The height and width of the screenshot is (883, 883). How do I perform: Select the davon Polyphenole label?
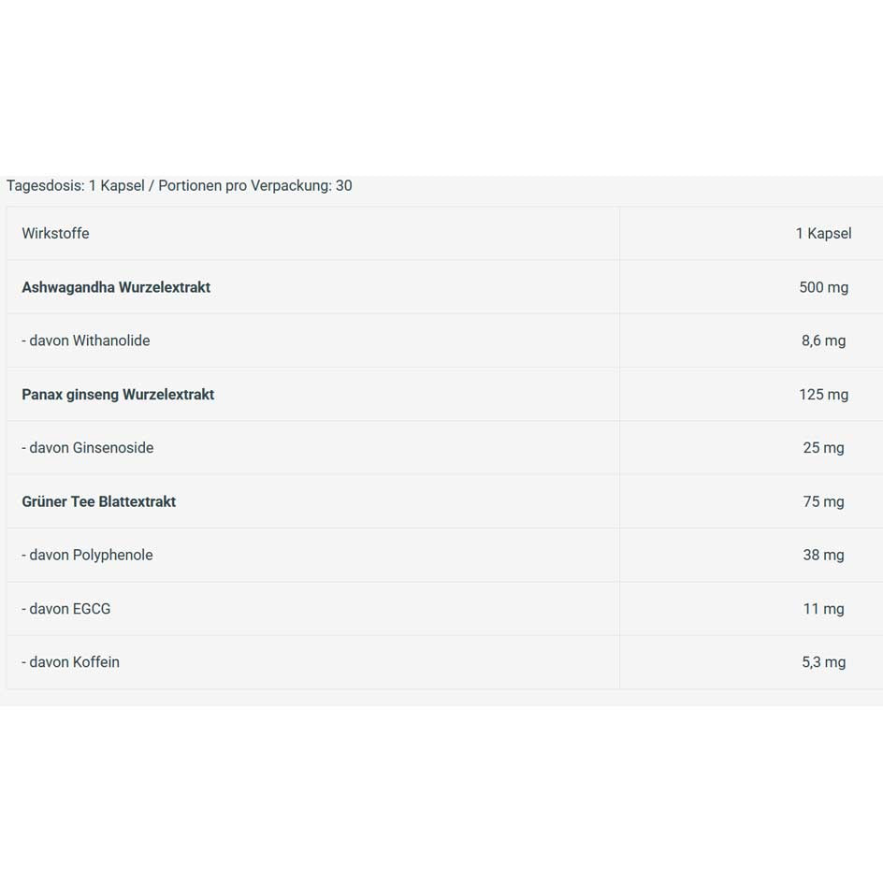(87, 555)
